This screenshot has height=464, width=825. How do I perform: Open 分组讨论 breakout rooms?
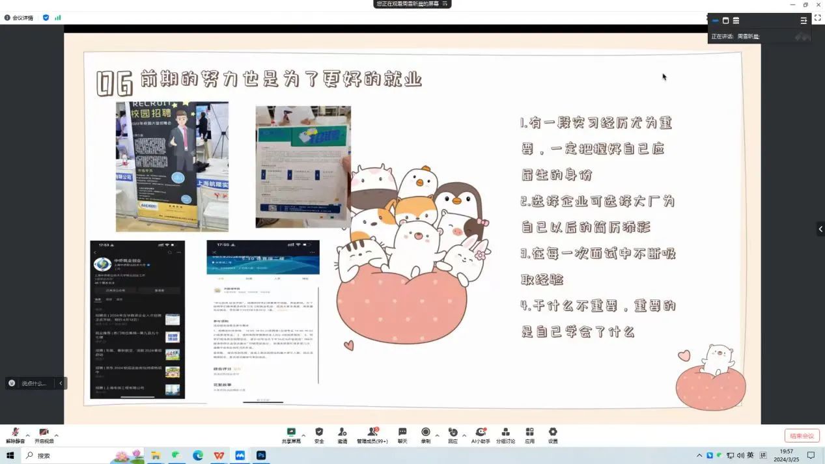pos(505,435)
